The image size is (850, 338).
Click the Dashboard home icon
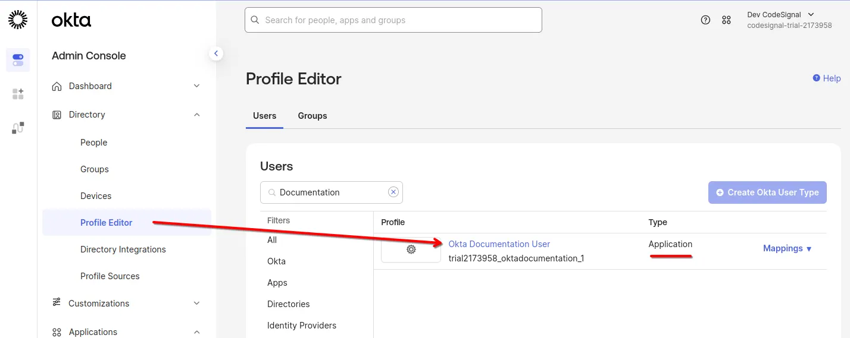[x=57, y=86]
